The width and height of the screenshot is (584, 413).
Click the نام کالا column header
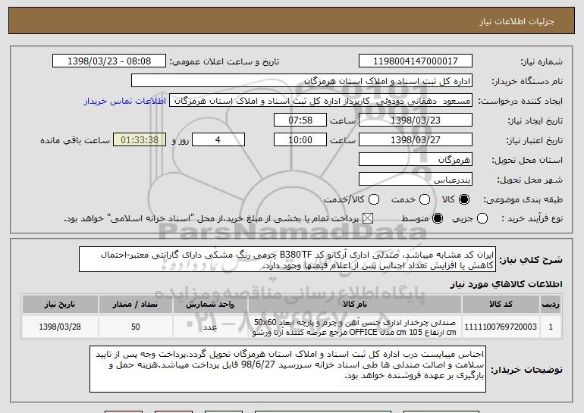[x=355, y=305]
